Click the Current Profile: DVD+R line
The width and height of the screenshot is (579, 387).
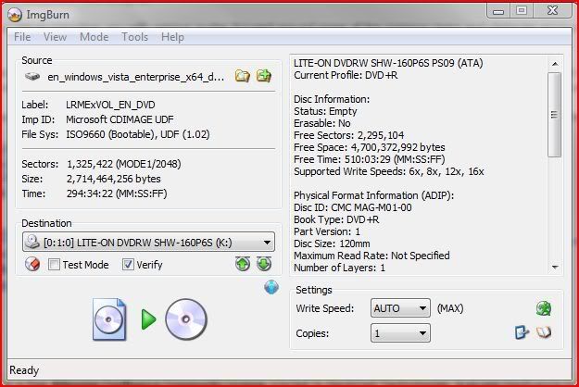click(346, 75)
